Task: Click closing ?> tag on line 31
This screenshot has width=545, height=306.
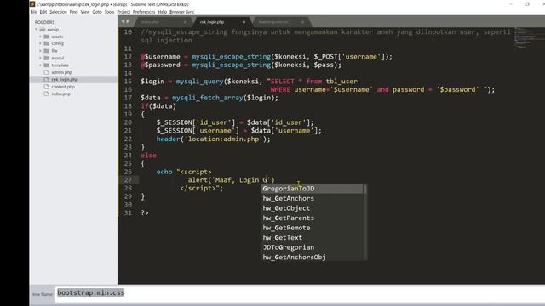Action: [145, 212]
